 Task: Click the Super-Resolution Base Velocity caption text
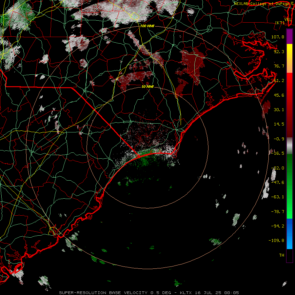tap(149, 293)
